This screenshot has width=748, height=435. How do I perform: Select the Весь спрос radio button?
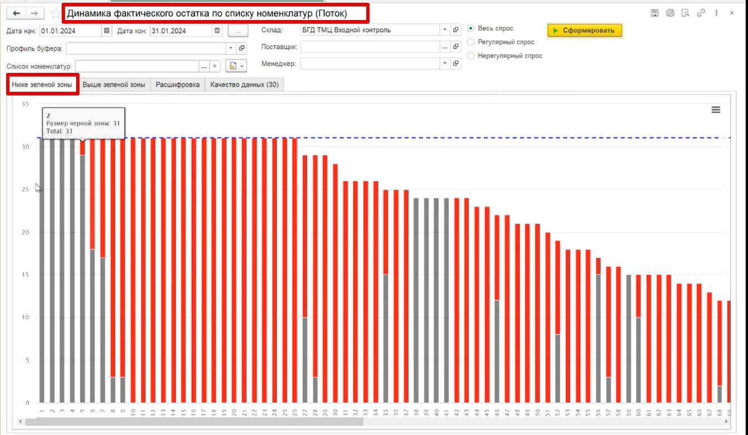pos(471,28)
